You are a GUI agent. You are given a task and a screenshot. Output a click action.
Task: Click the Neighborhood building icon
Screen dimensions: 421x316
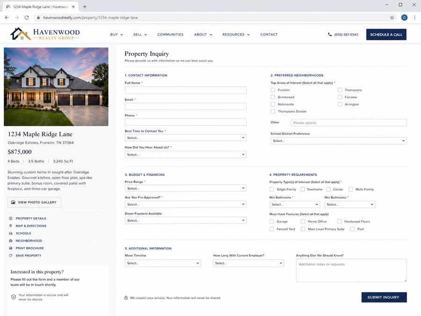click(10, 240)
